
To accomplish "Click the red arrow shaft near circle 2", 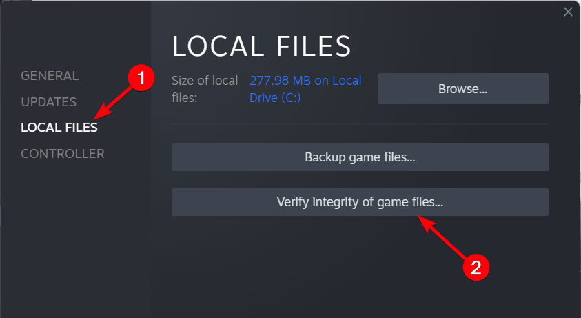I will click(445, 238).
